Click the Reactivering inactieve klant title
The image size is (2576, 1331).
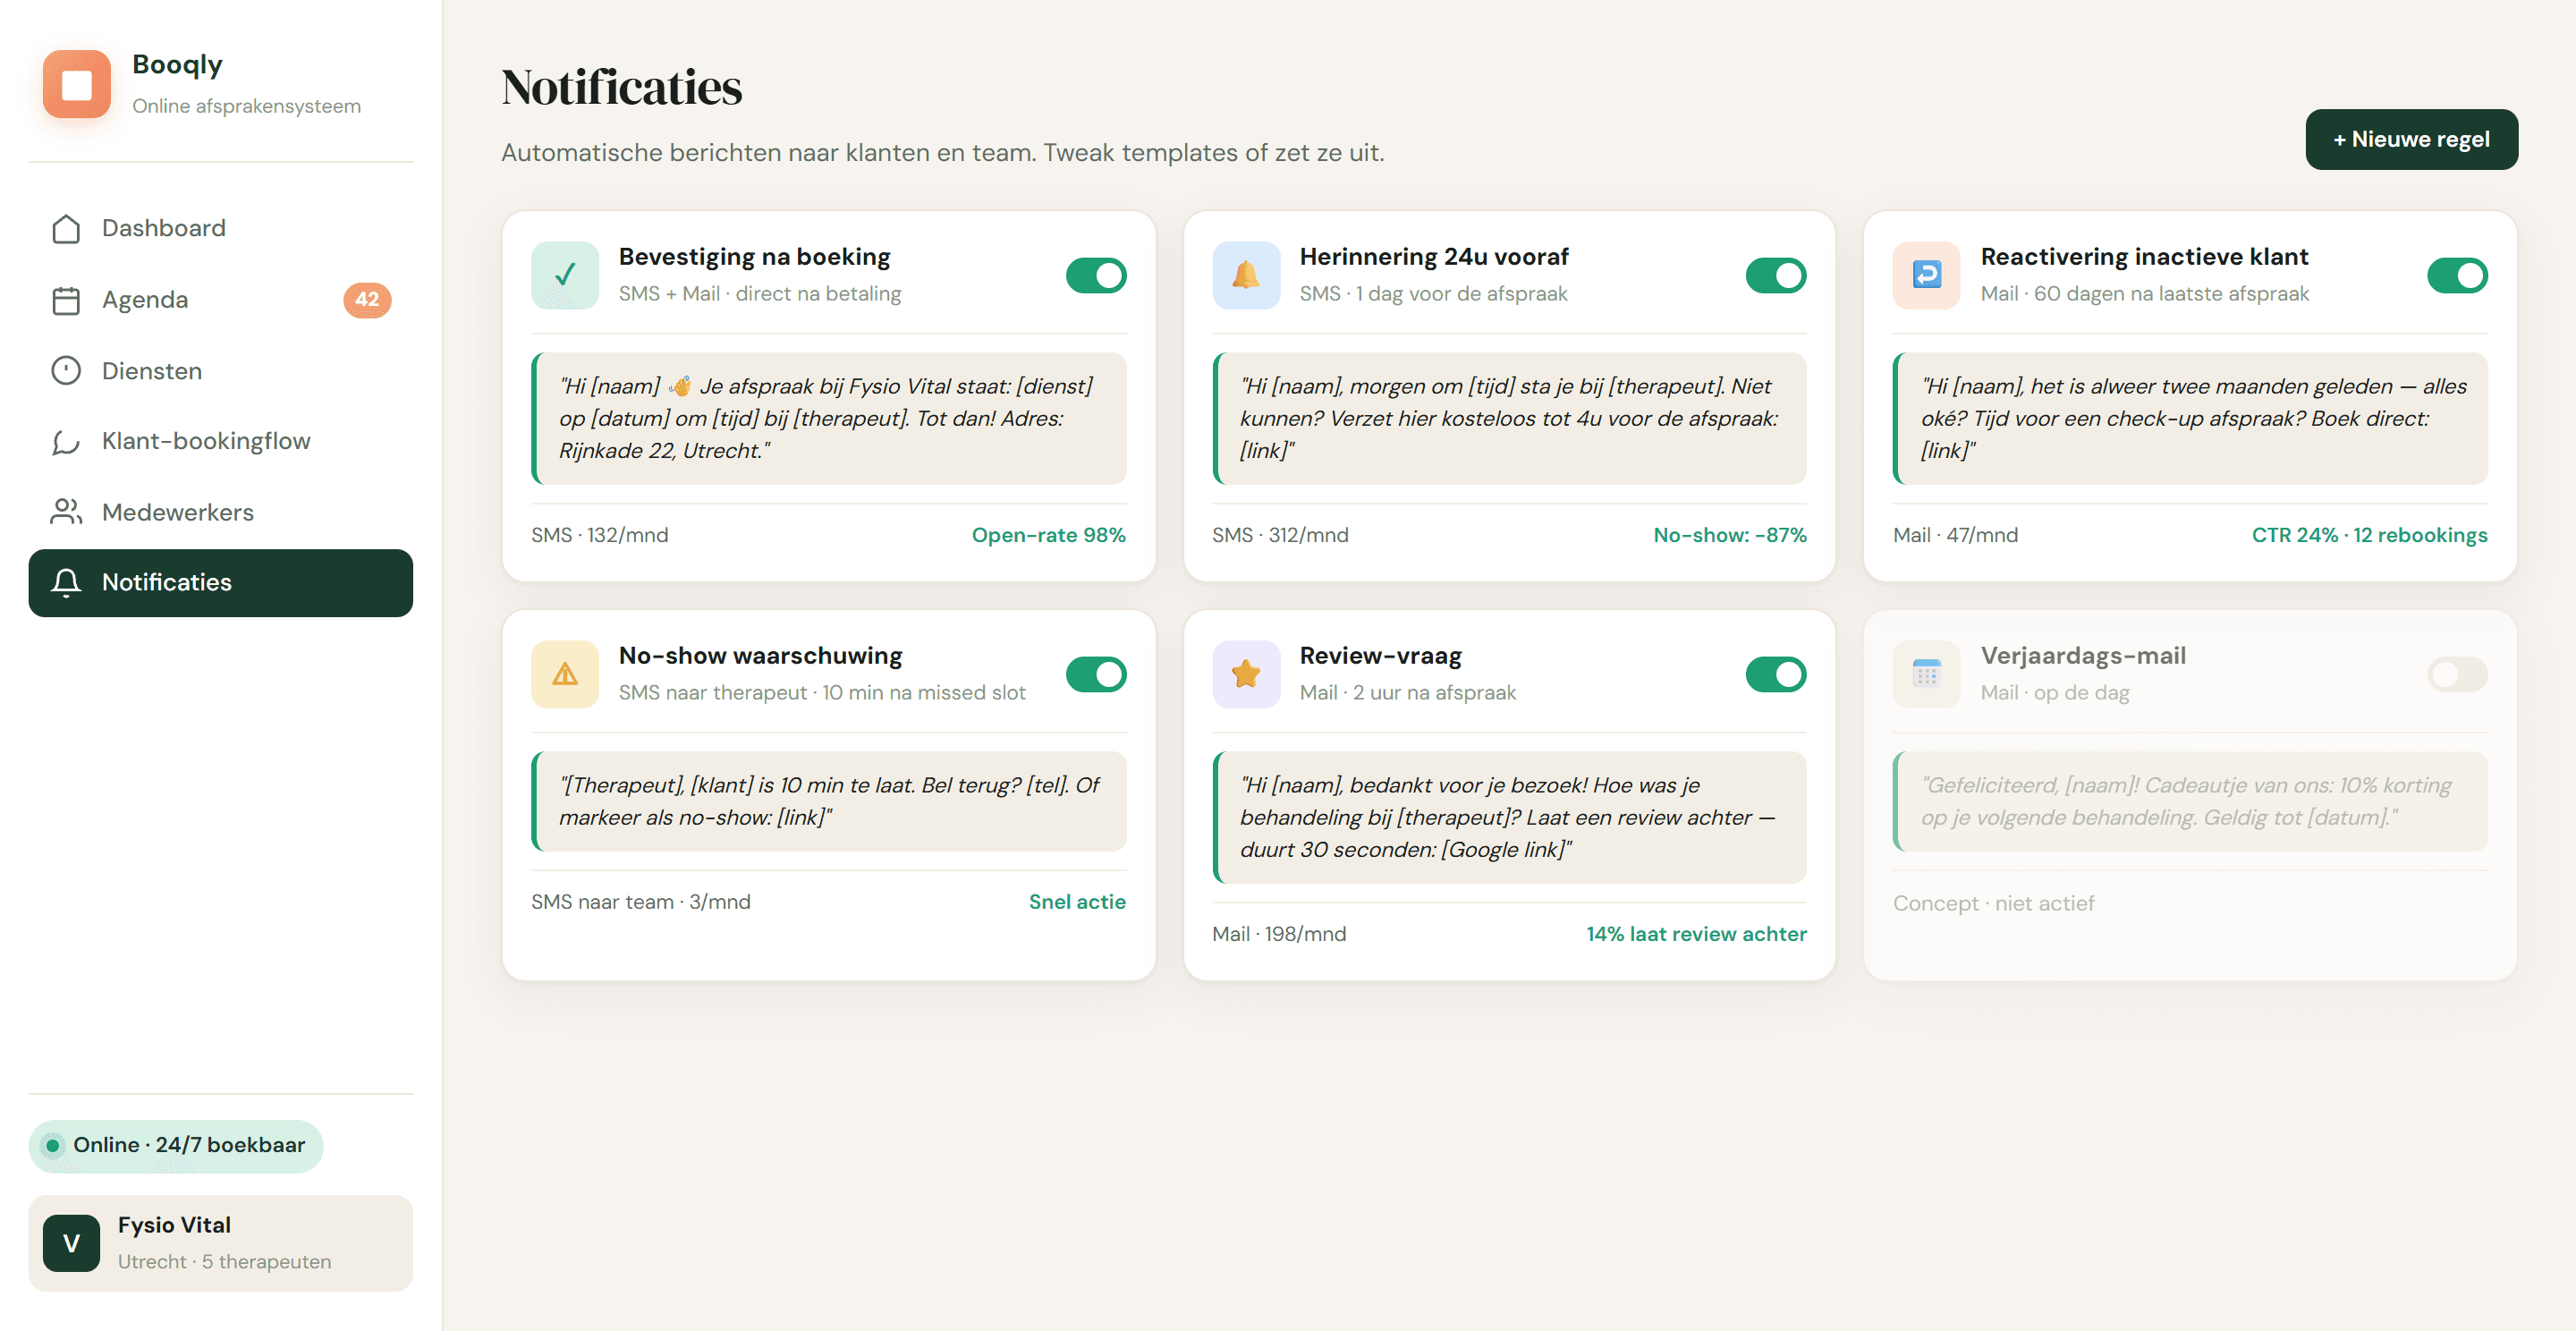(x=2144, y=257)
